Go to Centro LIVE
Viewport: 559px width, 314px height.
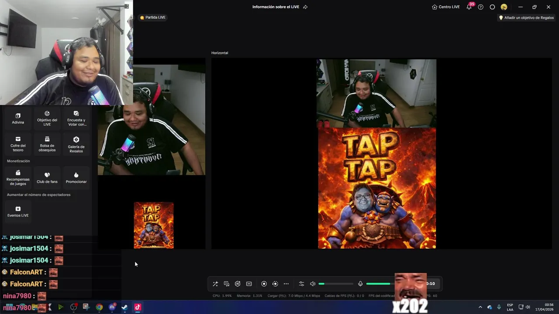446,7
